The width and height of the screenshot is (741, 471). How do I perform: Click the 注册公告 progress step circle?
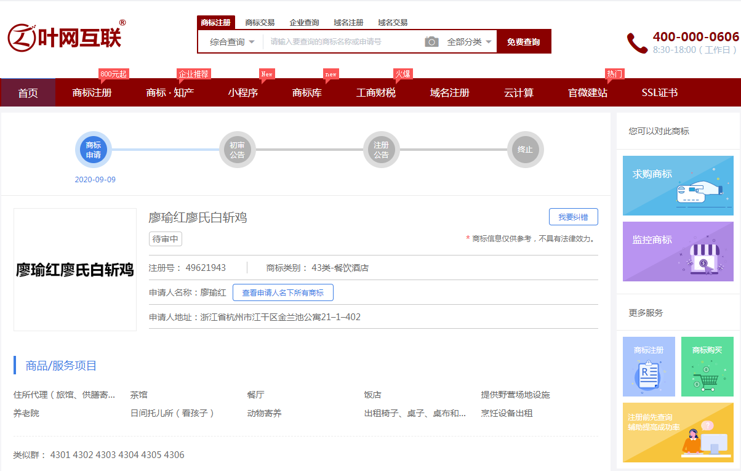tap(382, 150)
